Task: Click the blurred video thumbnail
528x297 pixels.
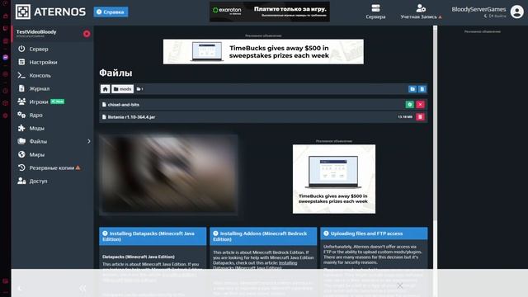Action: [x=168, y=174]
